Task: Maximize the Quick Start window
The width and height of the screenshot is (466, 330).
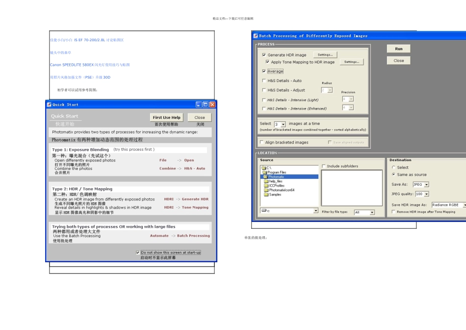Action: [x=206, y=105]
